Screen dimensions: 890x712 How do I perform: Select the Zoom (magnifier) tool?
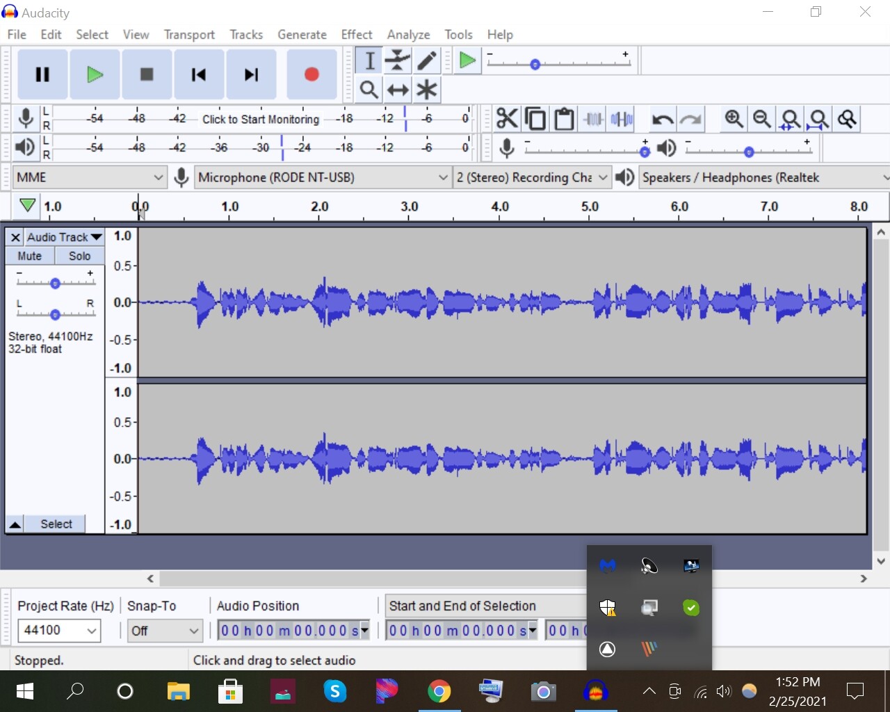[x=369, y=90]
